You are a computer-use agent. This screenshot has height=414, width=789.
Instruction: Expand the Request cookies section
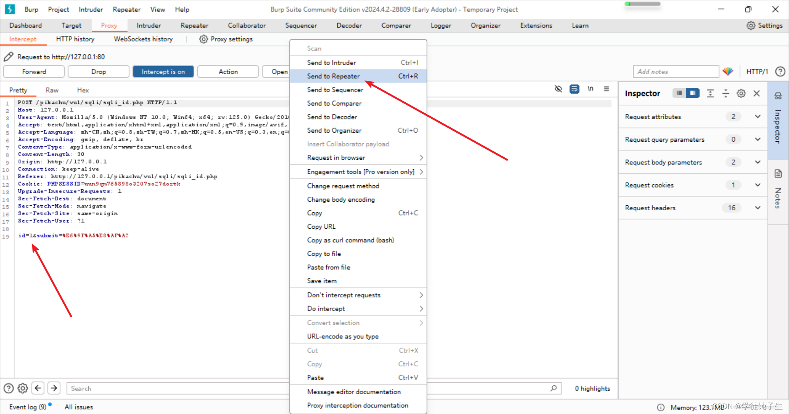click(757, 185)
